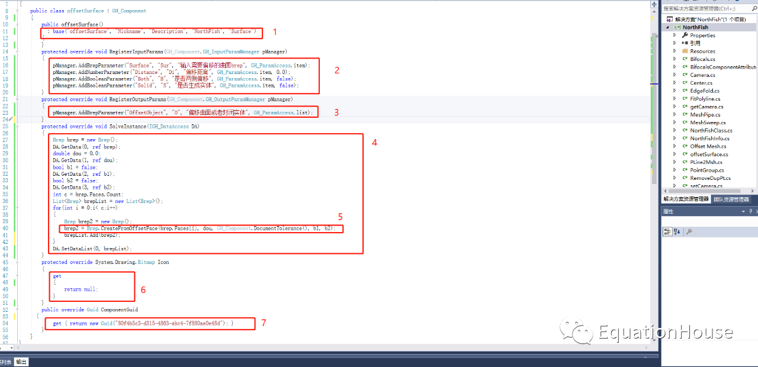Switch to the 团队资源管理器 tab

(x=731, y=199)
